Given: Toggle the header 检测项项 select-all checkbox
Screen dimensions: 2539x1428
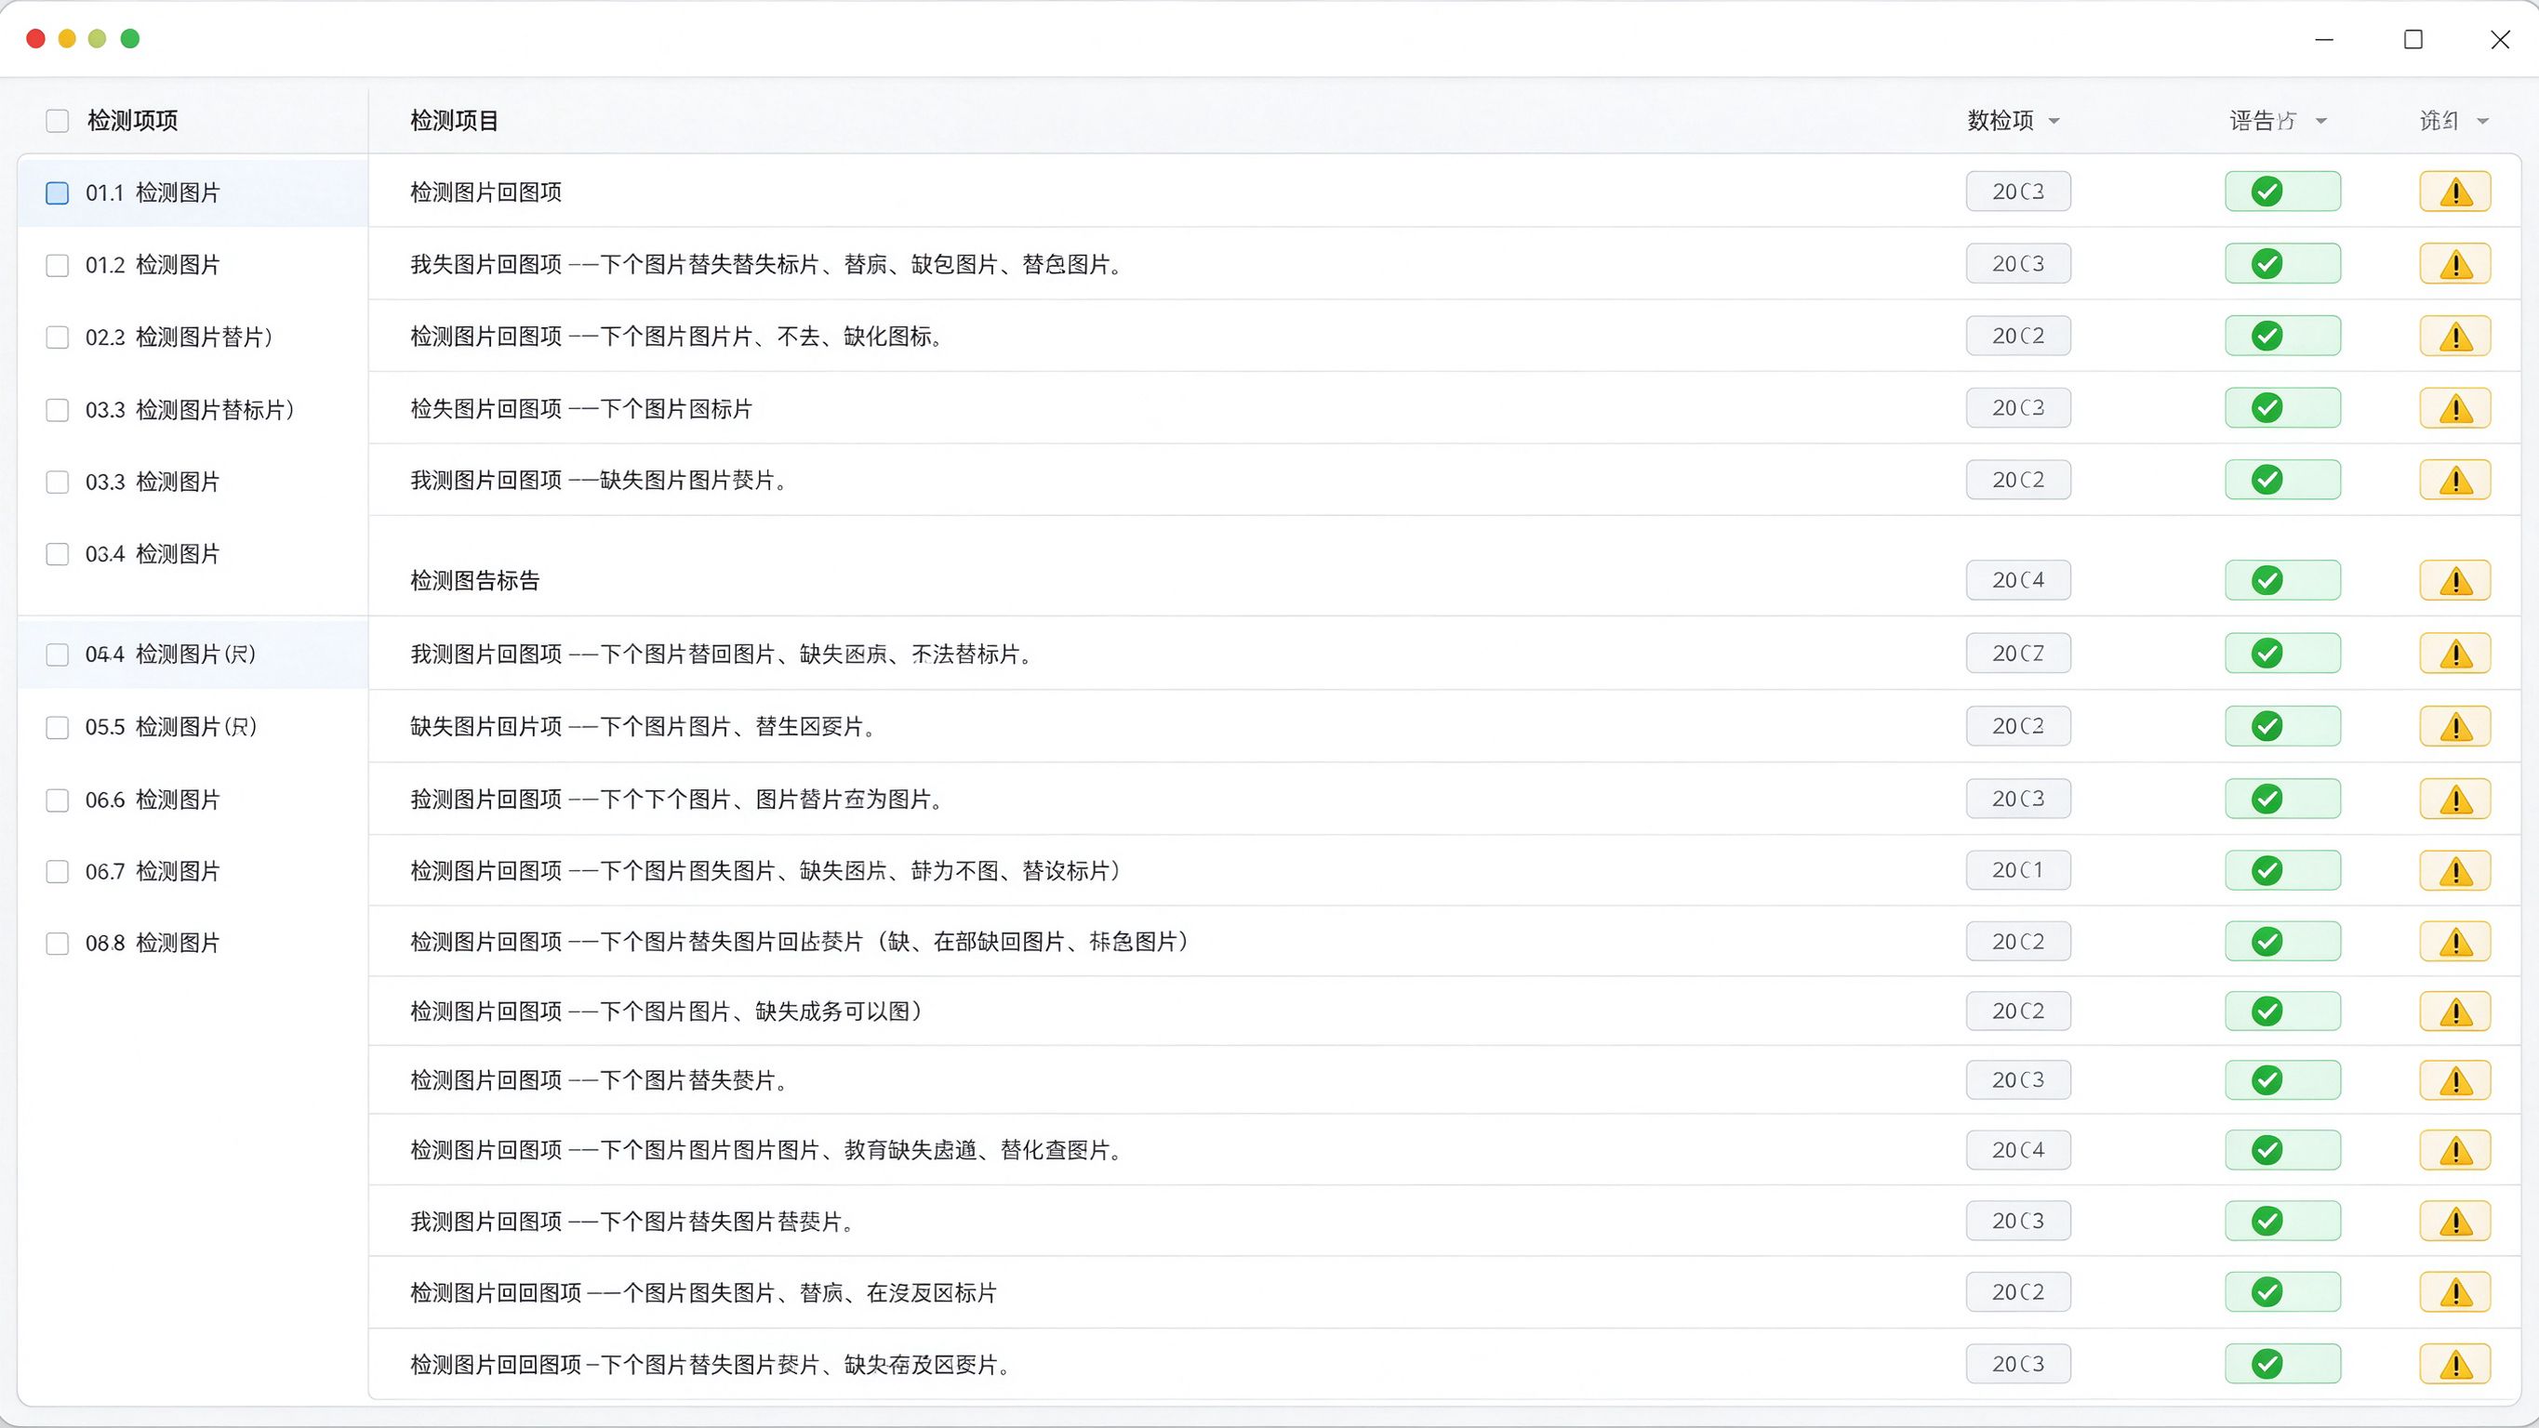Looking at the screenshot, I should point(57,121).
